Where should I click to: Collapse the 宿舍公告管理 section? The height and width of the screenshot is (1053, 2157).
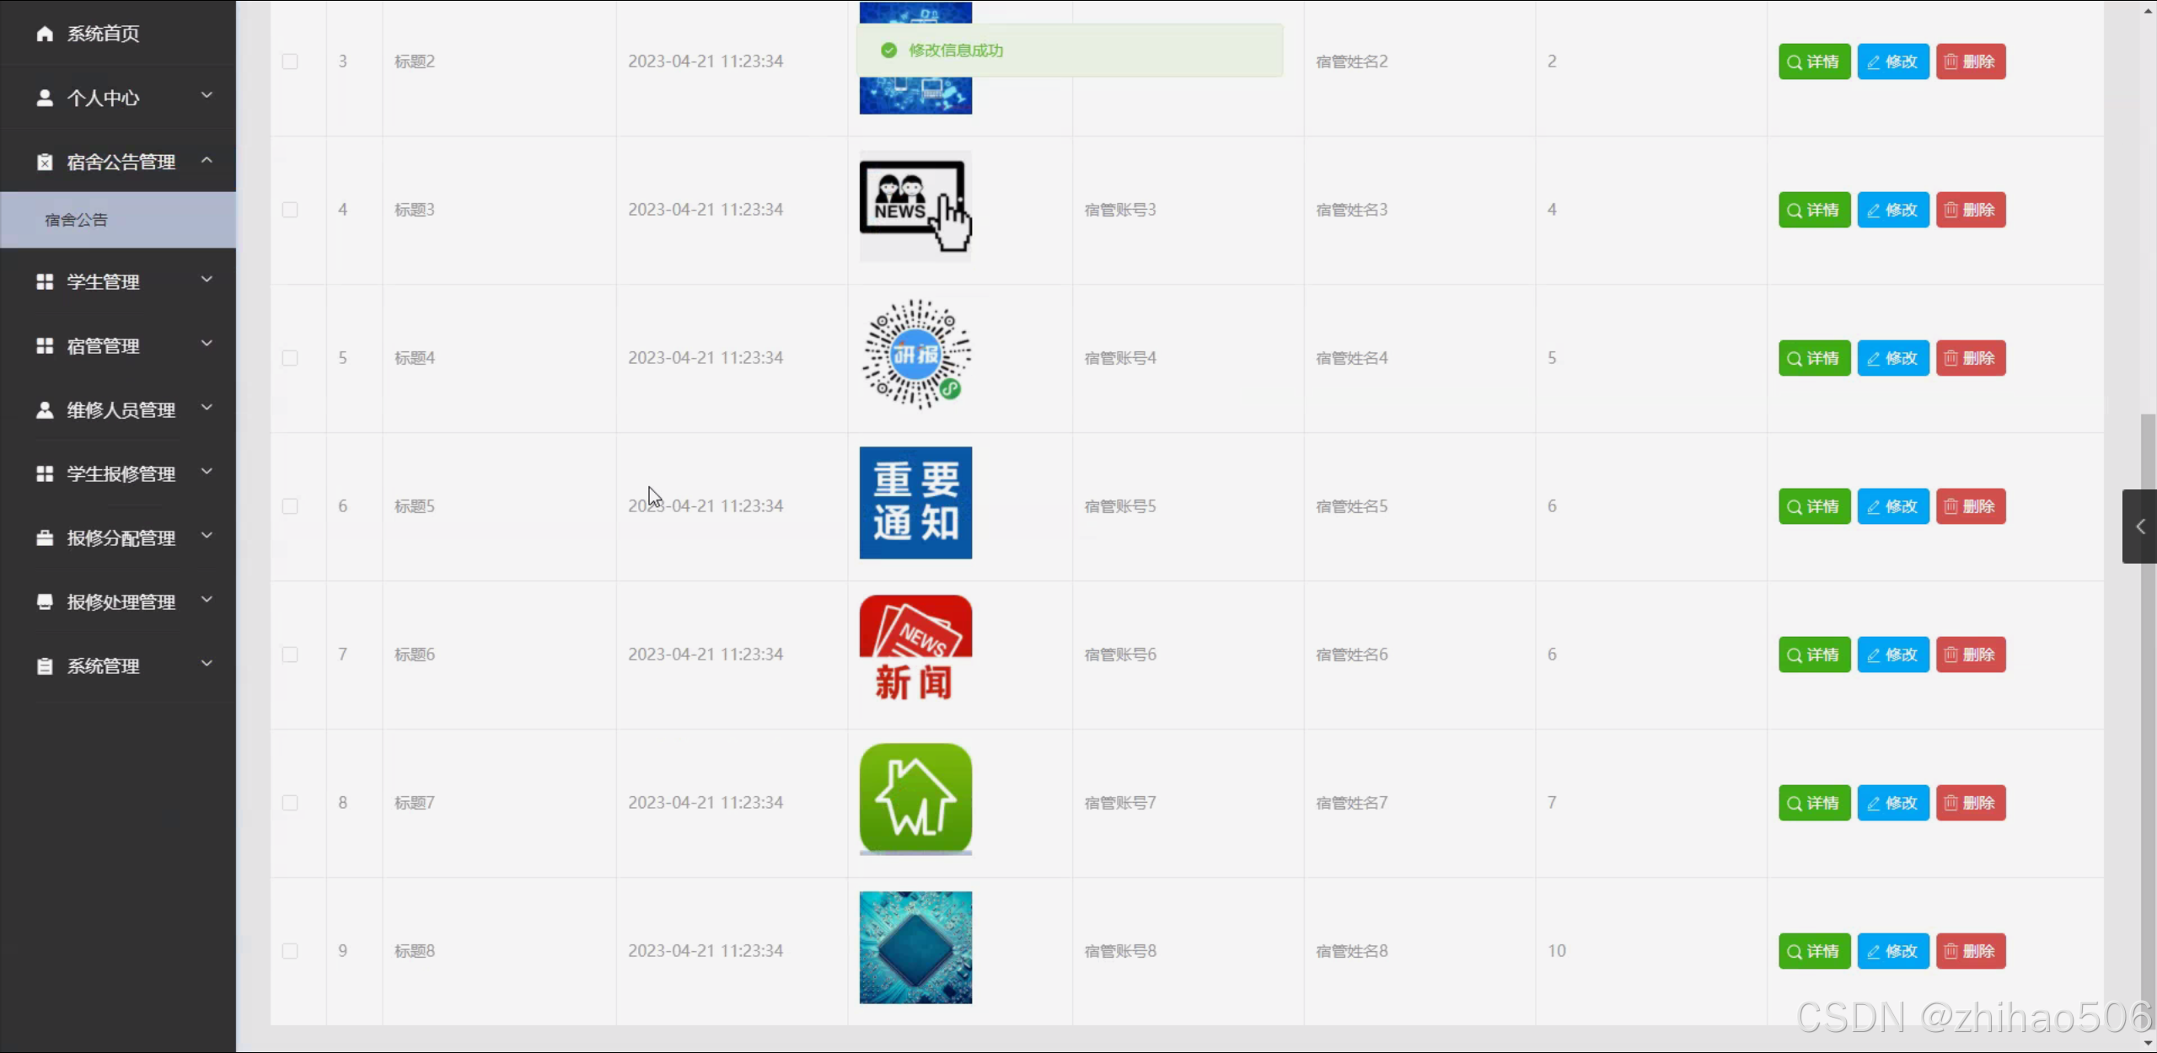[207, 159]
